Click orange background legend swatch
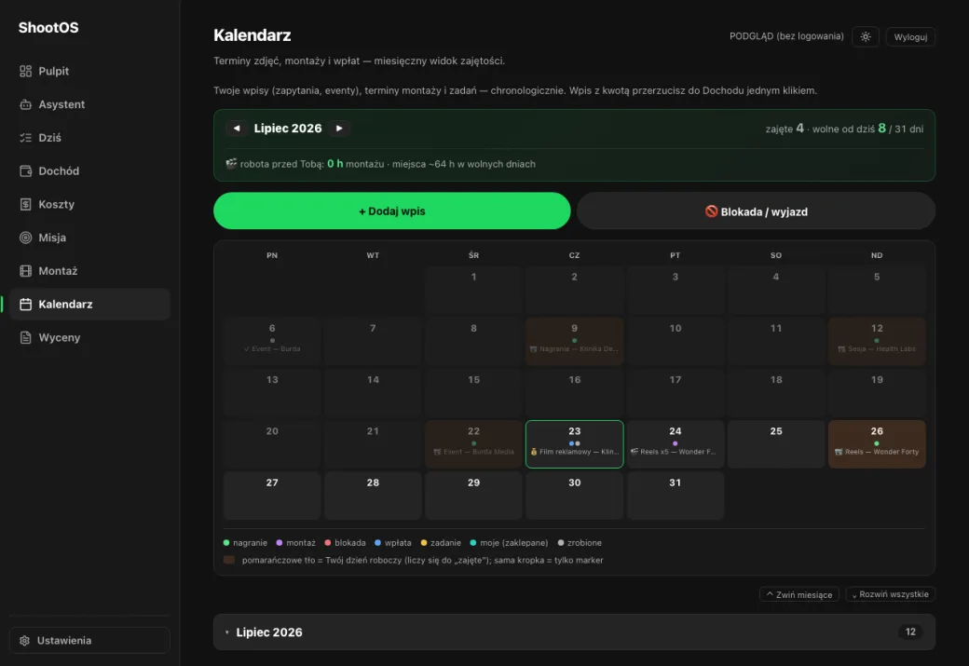The height and width of the screenshot is (666, 969). (228, 560)
